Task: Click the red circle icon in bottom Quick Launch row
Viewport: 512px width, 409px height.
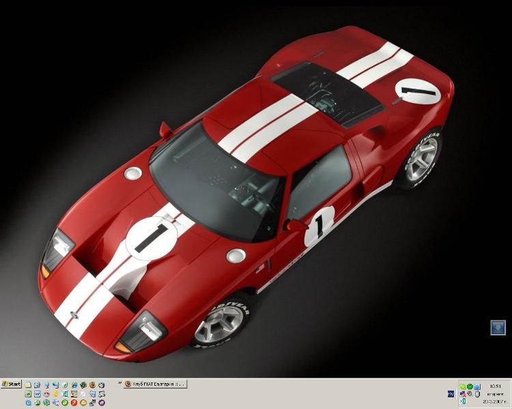Action: point(74,403)
